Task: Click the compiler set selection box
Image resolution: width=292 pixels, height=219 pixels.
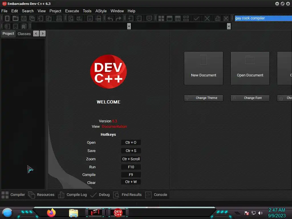Action: [263, 18]
